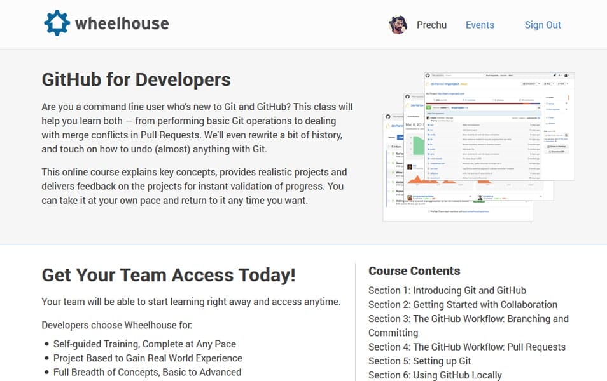Open the Events page

tap(480, 25)
